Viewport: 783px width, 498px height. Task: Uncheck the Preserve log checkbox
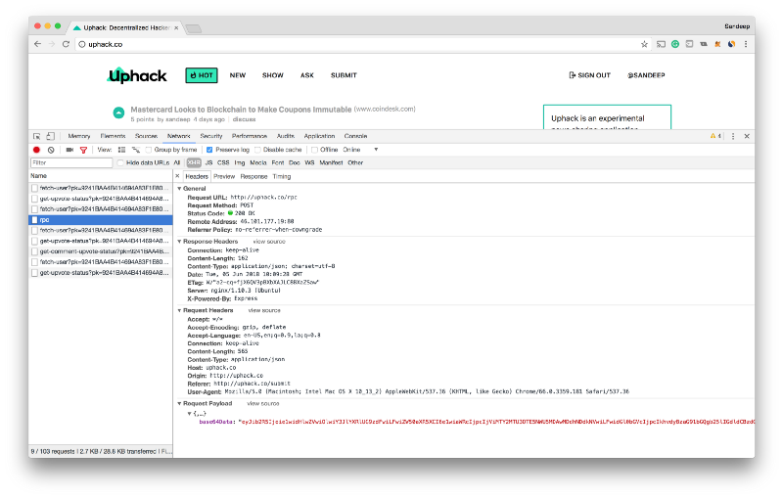tap(209, 150)
